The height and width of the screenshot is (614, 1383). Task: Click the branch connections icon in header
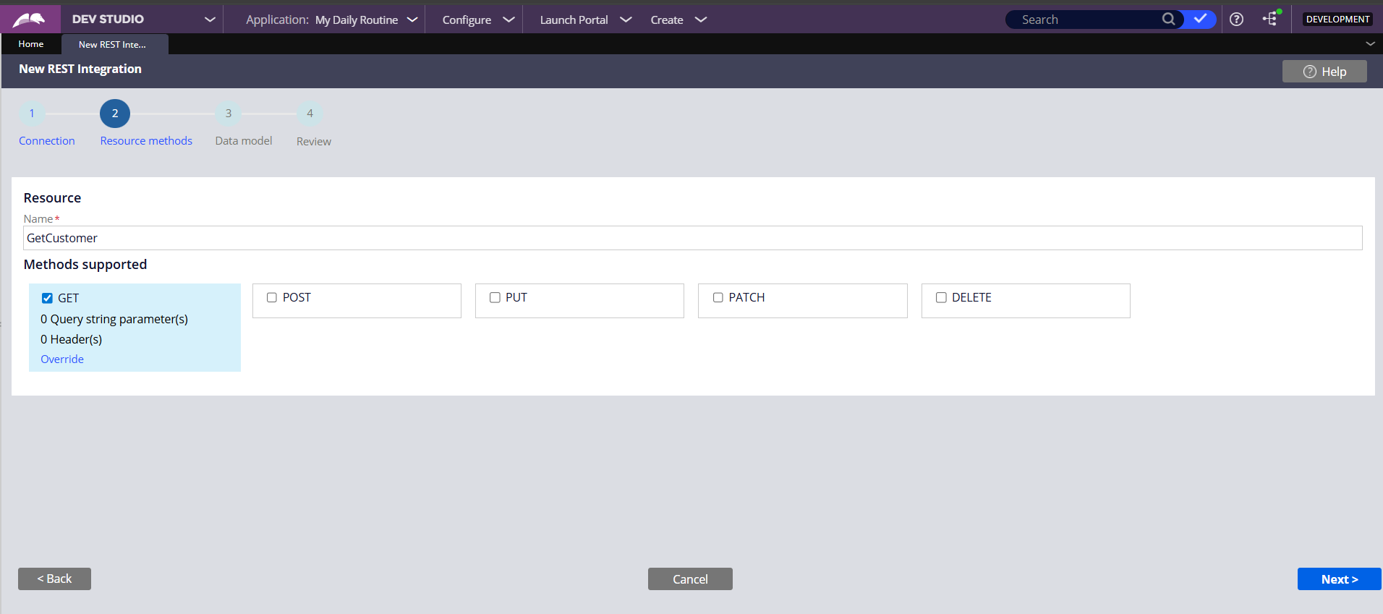(x=1271, y=20)
